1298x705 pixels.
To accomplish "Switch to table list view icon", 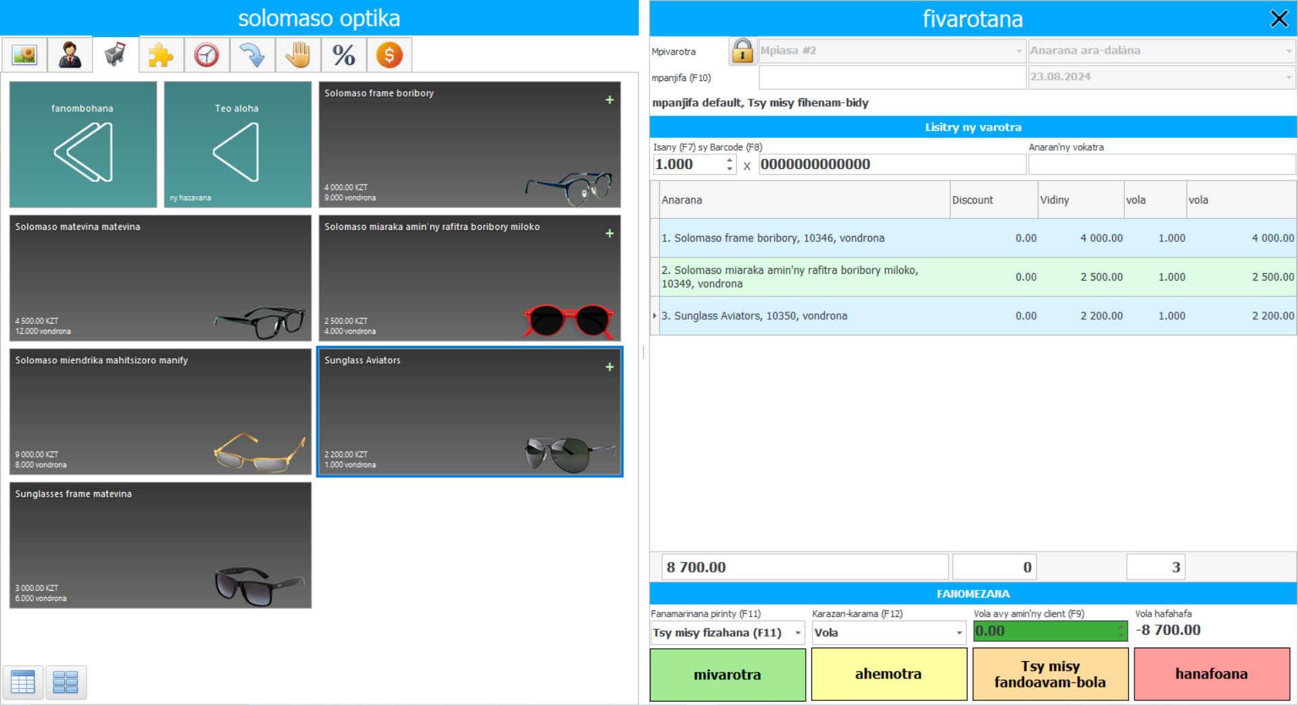I will click(23, 682).
